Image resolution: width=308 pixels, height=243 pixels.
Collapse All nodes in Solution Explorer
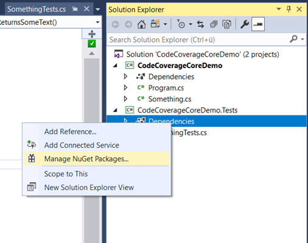214,24
